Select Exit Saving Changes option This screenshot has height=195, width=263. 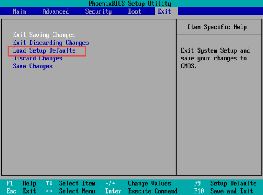[x=44, y=35]
